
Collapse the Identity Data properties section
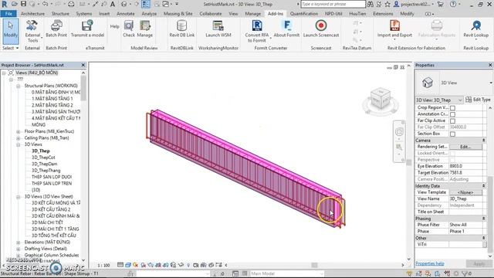[x=484, y=186]
